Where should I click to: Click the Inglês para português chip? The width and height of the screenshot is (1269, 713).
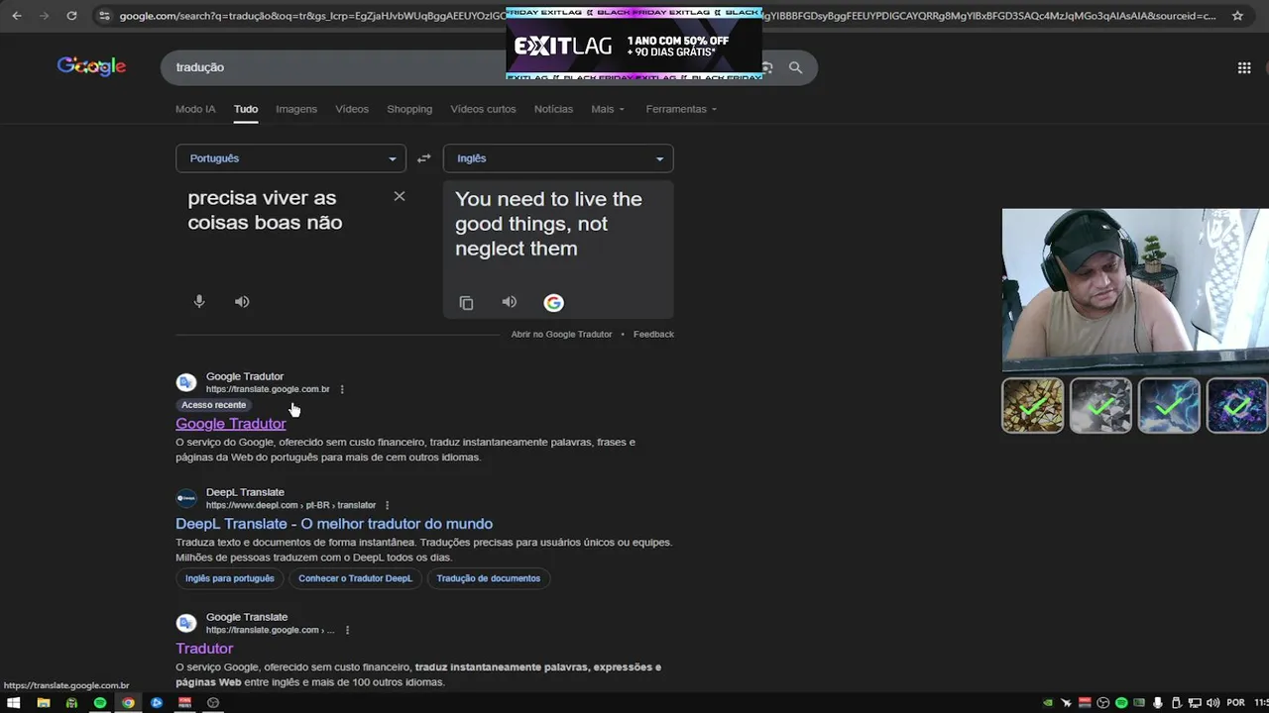(x=230, y=578)
